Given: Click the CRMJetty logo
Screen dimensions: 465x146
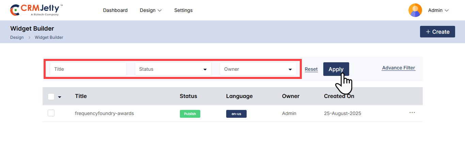Looking at the screenshot, I should click(x=36, y=10).
